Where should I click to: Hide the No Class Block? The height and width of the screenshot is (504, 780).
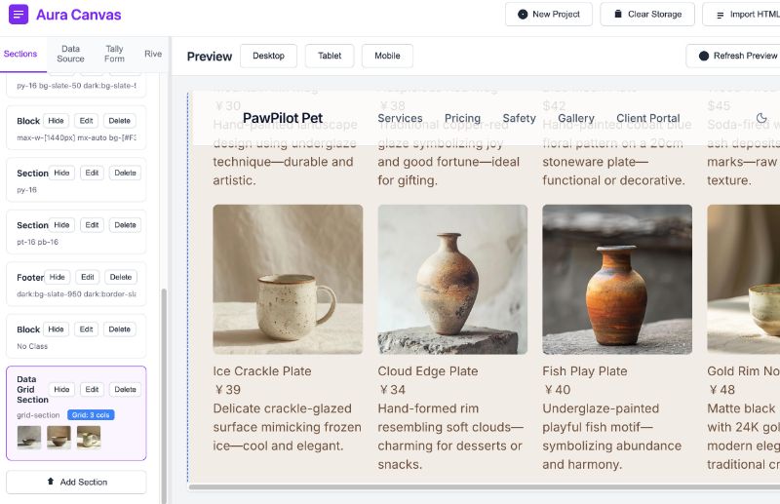point(57,330)
